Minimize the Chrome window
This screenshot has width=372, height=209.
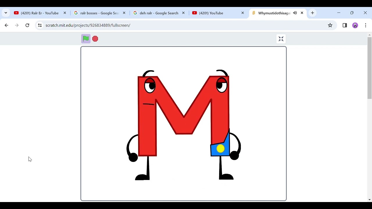coord(339,13)
